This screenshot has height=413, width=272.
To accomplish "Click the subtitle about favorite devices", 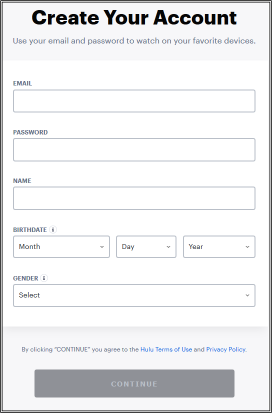I will [134, 41].
